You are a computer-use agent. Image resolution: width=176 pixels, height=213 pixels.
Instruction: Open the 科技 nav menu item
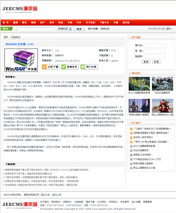(x=61, y=22)
